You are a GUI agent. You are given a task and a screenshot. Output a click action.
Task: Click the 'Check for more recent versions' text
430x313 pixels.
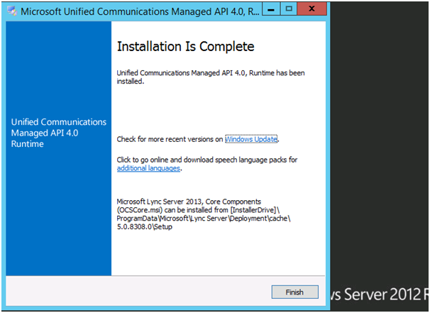[x=170, y=139]
